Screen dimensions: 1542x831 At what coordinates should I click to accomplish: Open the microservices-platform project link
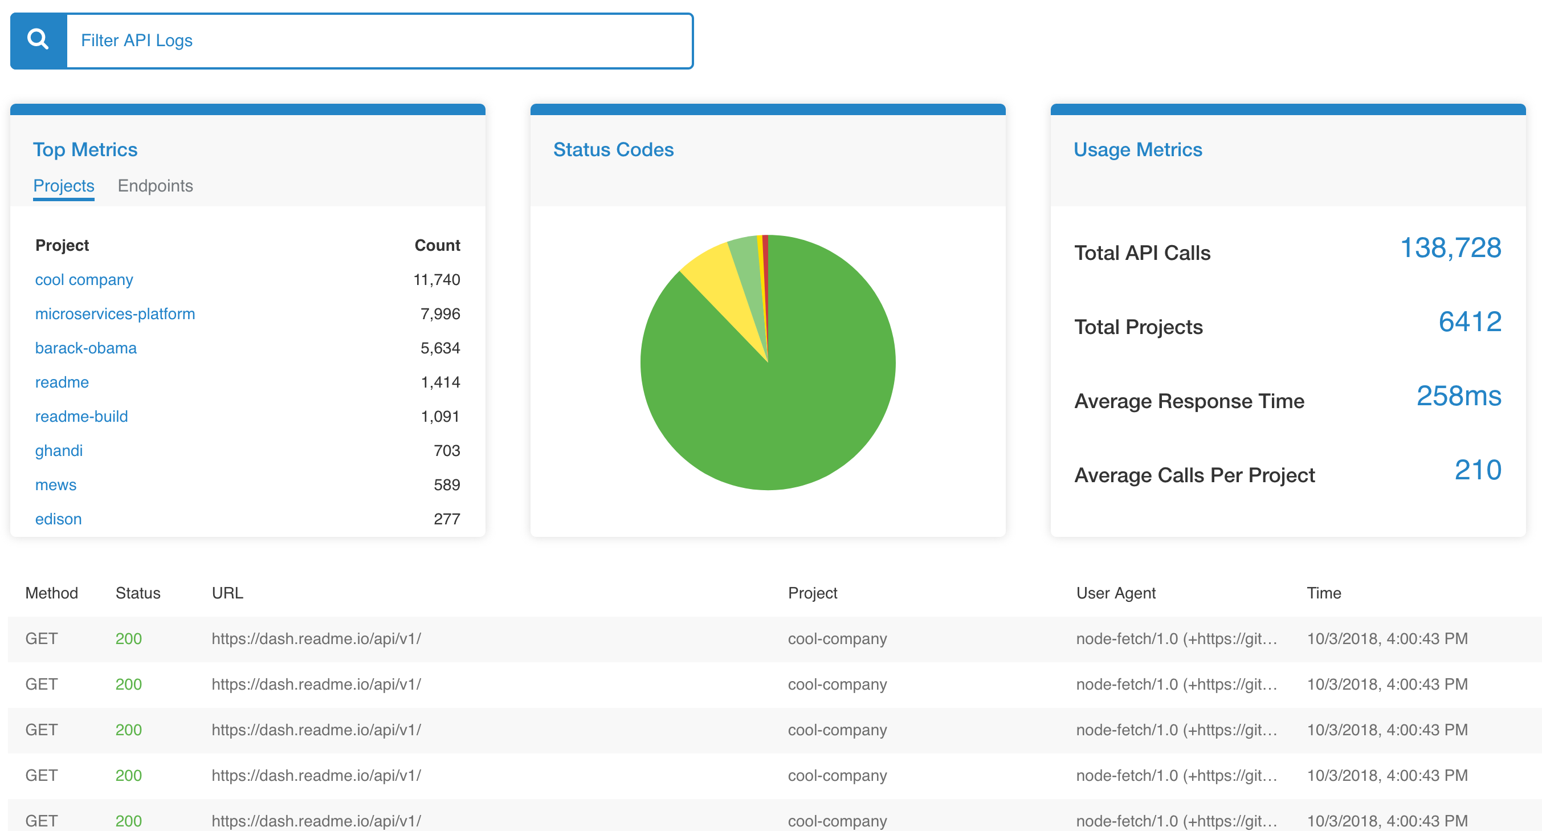pyautogui.click(x=115, y=313)
